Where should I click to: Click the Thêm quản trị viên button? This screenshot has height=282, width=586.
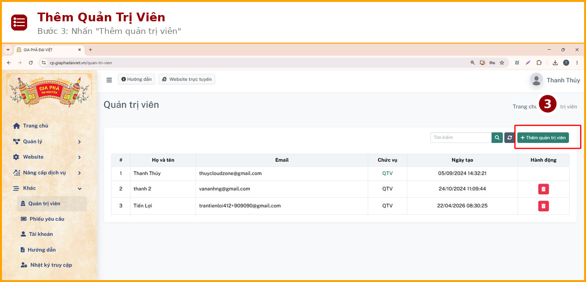coord(543,138)
